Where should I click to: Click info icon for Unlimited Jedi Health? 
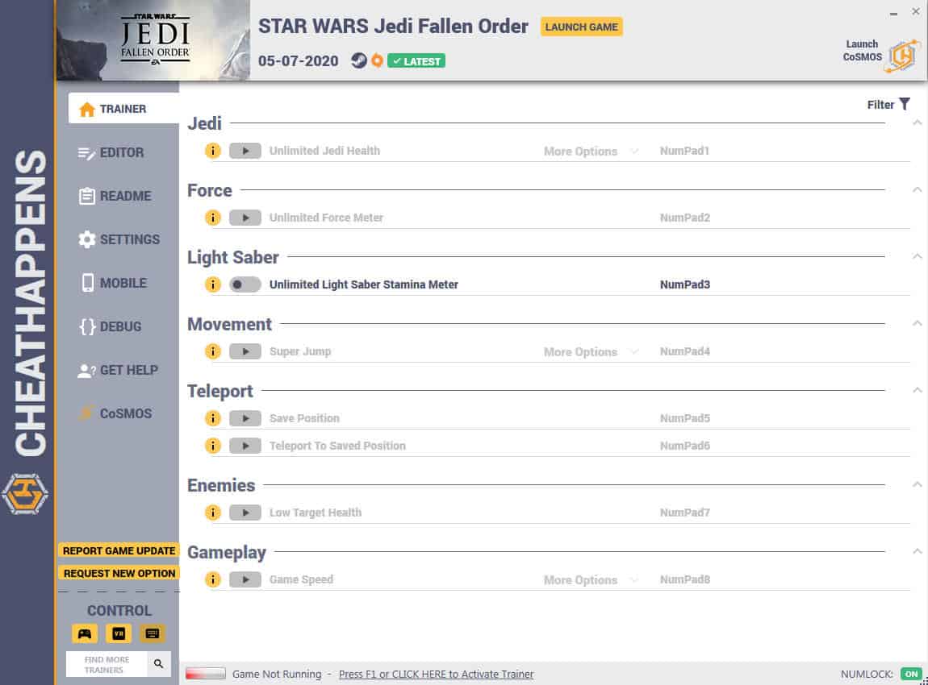coord(212,151)
